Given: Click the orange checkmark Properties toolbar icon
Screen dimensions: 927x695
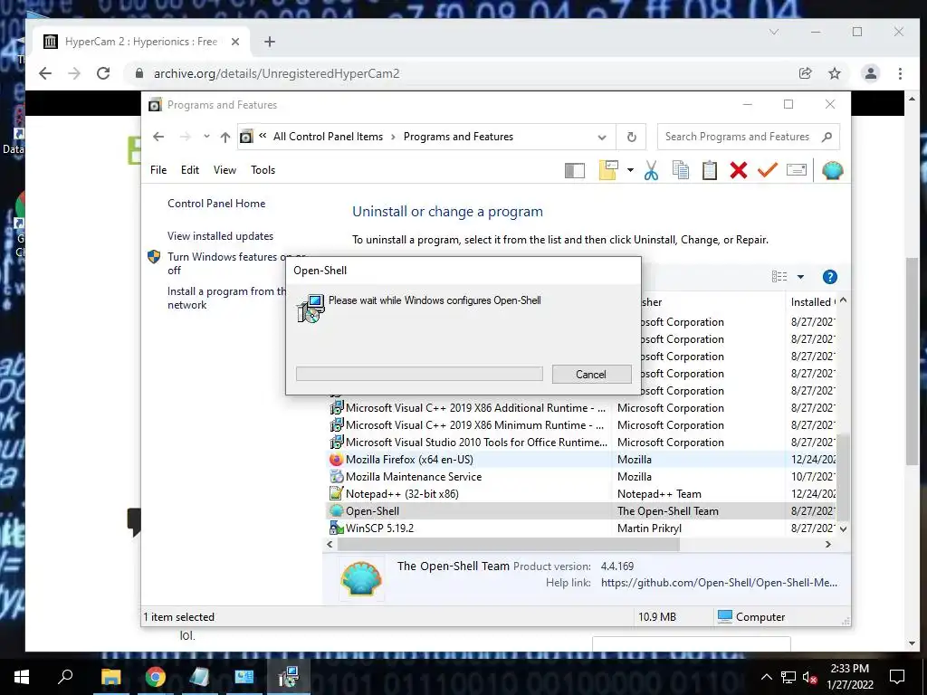Looking at the screenshot, I should click(767, 170).
